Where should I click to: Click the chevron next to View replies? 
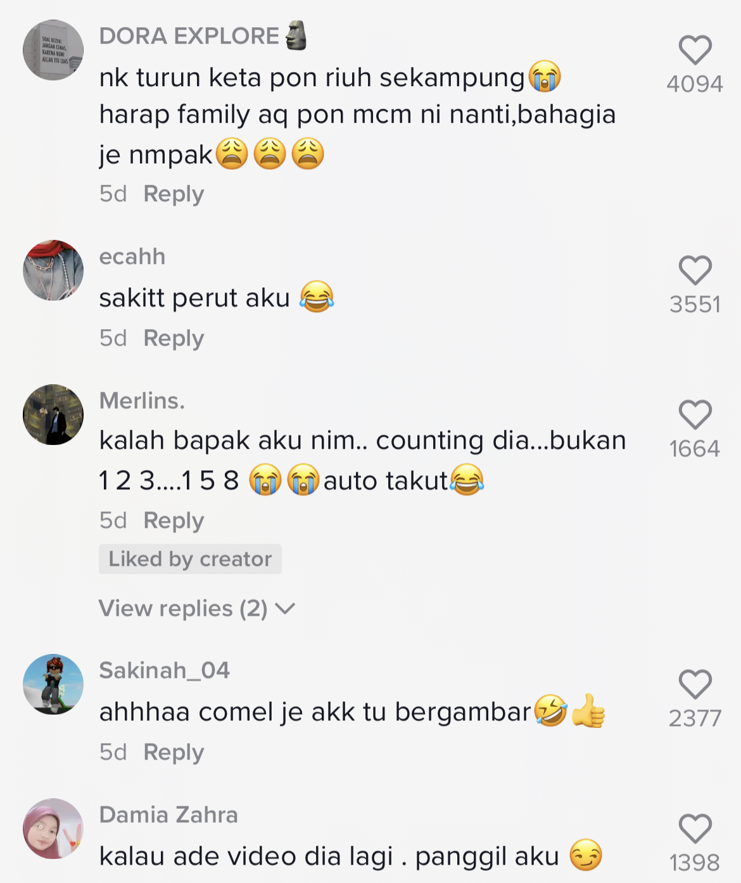pos(286,609)
